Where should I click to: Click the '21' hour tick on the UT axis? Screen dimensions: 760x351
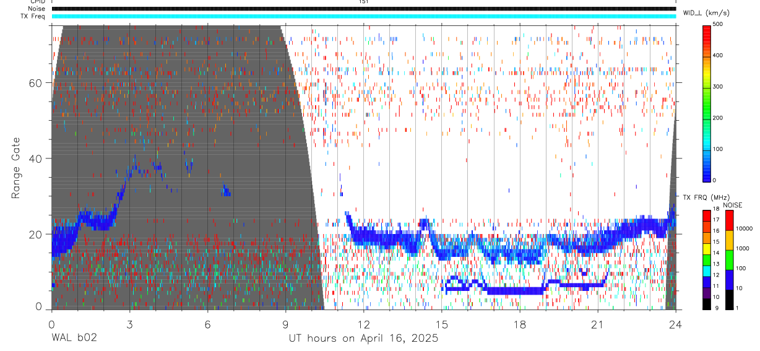(598, 324)
